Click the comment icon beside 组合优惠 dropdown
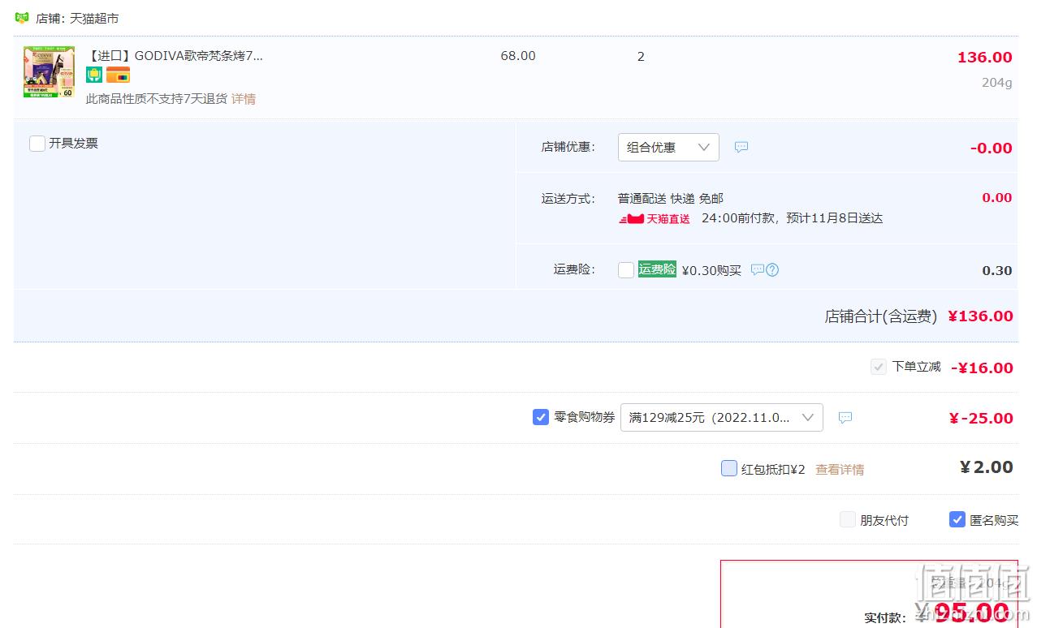The height and width of the screenshot is (628, 1037). 741,147
